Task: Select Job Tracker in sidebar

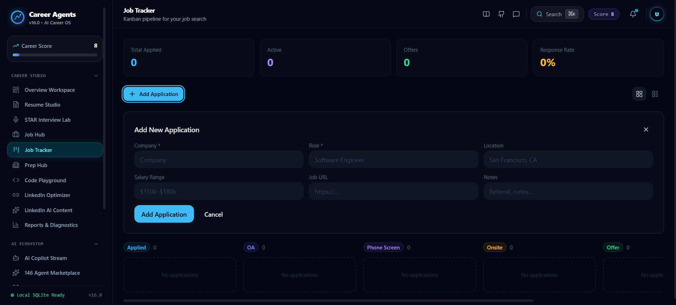Action: pos(55,150)
